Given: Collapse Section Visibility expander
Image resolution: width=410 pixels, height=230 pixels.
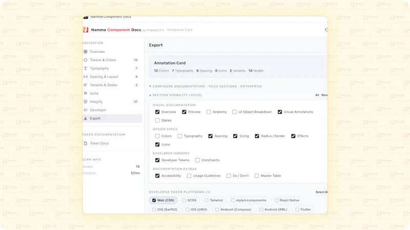Looking at the screenshot, I should pos(175,95).
